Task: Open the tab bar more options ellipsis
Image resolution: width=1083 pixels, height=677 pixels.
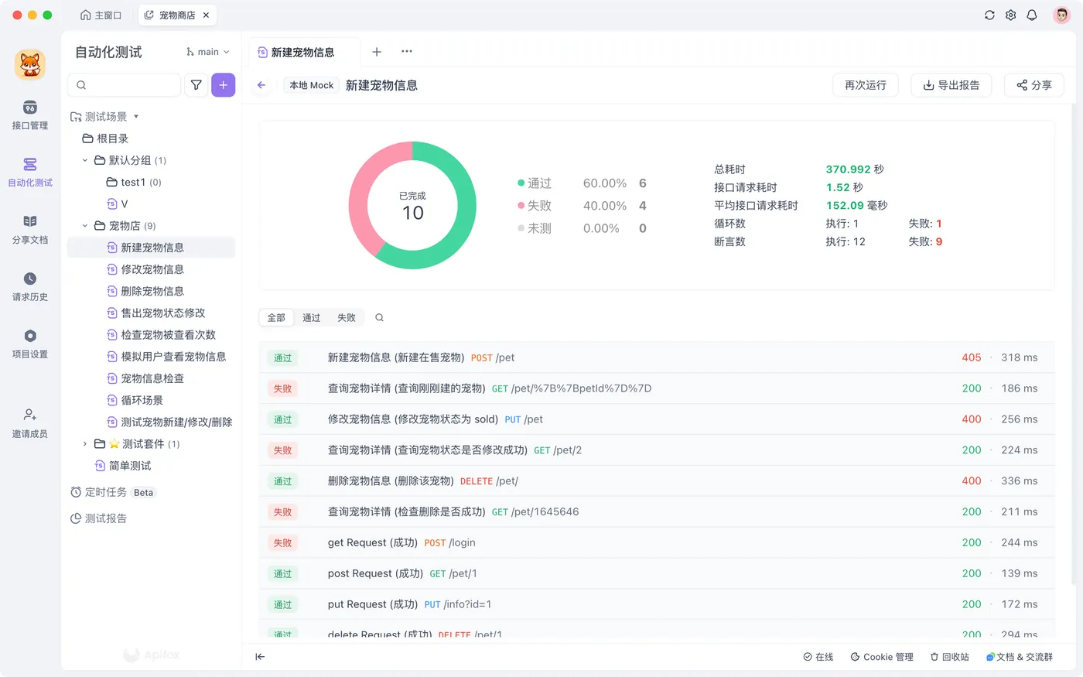Action: point(407,52)
